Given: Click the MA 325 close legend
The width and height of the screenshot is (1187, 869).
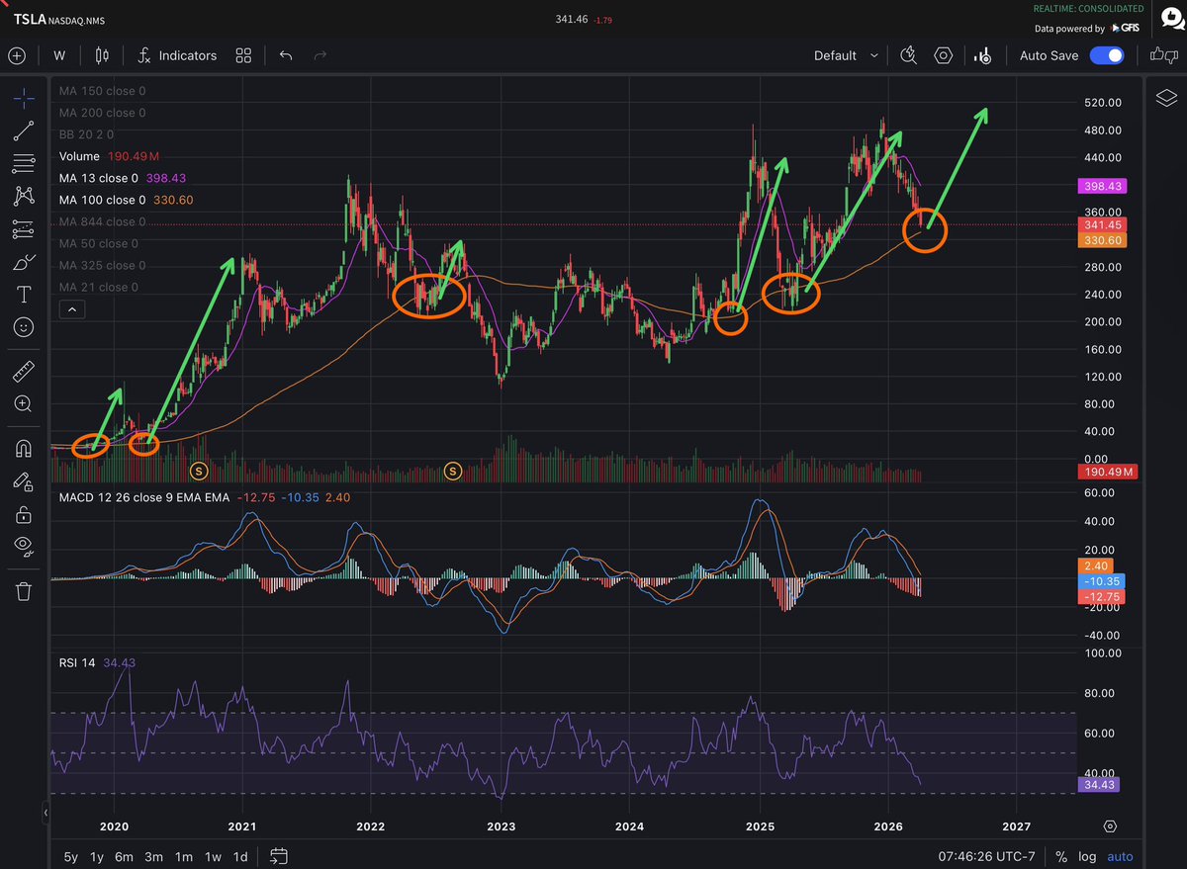Looking at the screenshot, I should [x=103, y=265].
